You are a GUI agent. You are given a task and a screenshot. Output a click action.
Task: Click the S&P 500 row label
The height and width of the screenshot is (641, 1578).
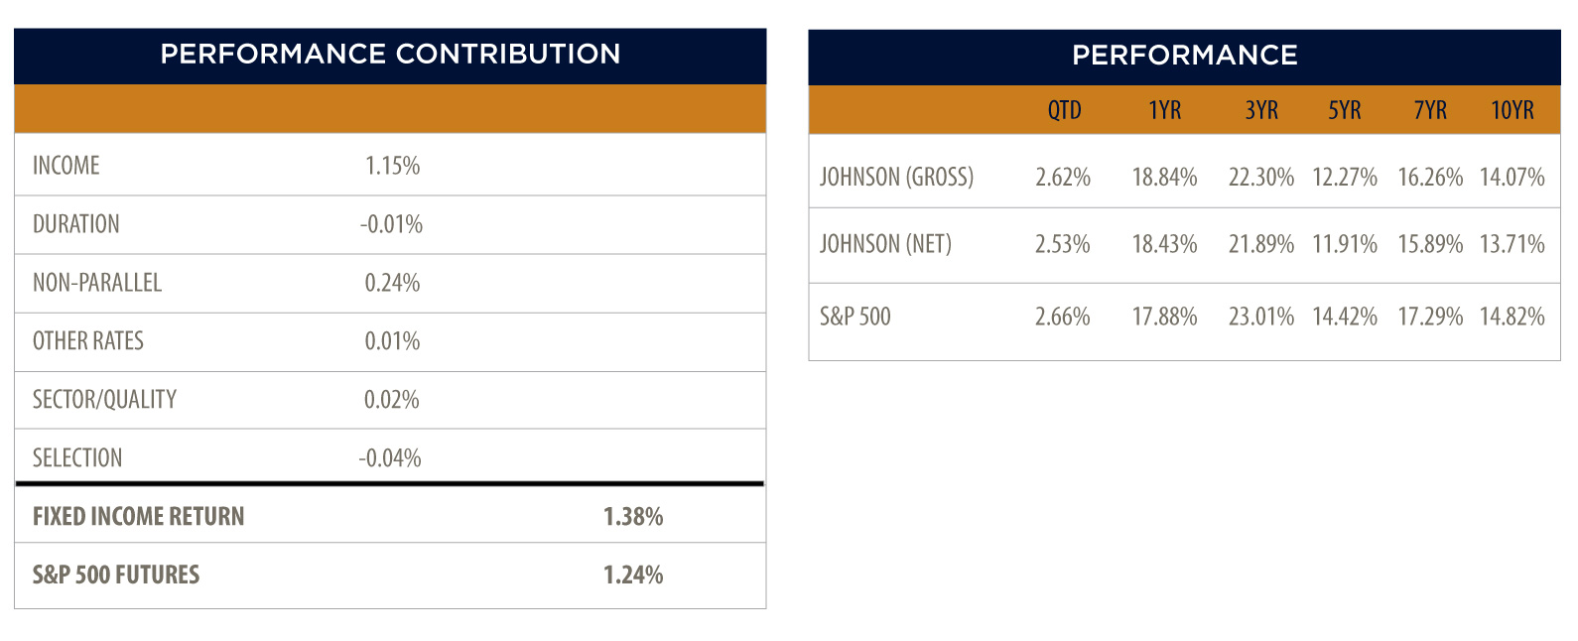(x=855, y=317)
